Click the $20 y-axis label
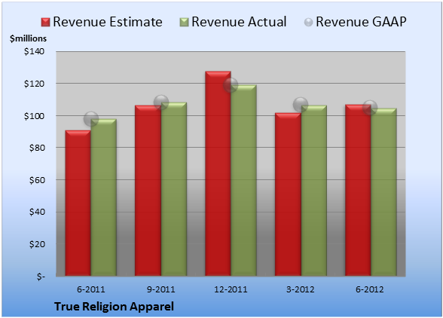The height and width of the screenshot is (318, 443). pyautogui.click(x=37, y=244)
